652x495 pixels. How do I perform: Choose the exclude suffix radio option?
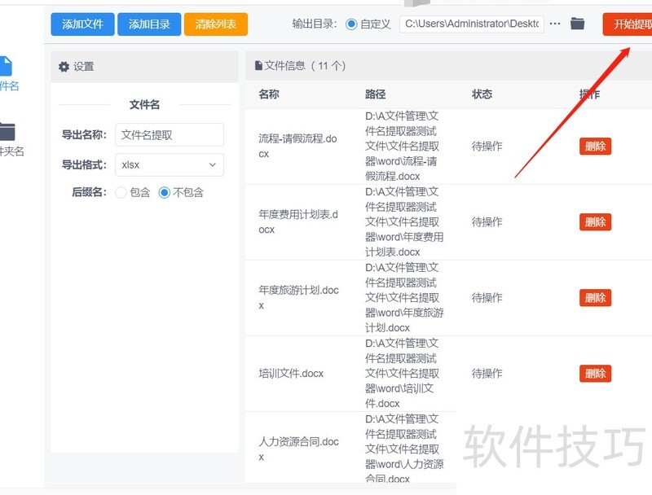pos(165,193)
